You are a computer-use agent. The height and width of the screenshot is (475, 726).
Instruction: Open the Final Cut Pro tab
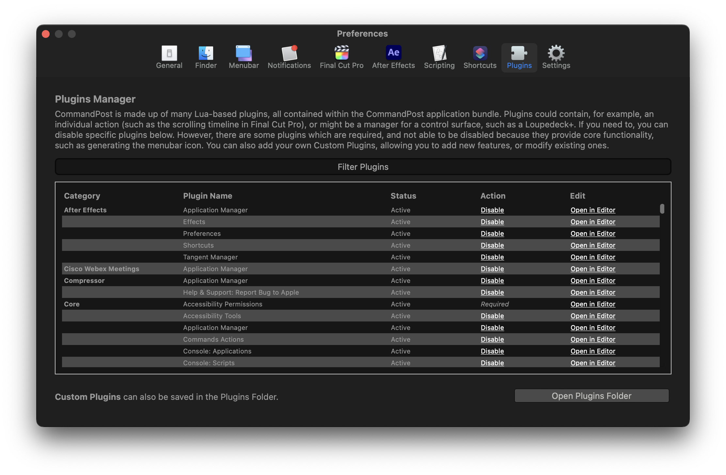coord(341,57)
